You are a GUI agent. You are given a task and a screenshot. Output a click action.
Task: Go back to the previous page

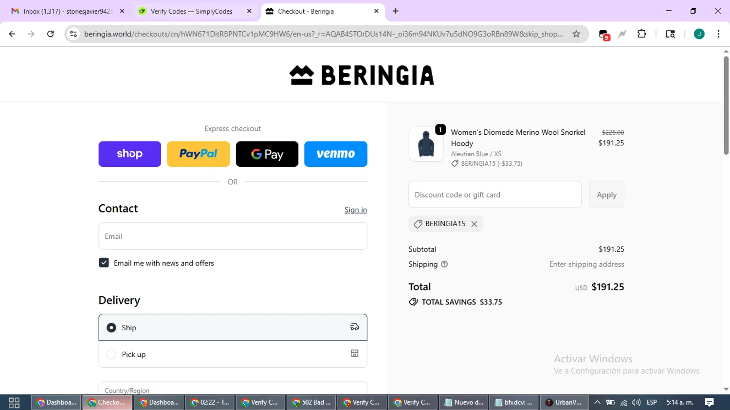(x=12, y=34)
